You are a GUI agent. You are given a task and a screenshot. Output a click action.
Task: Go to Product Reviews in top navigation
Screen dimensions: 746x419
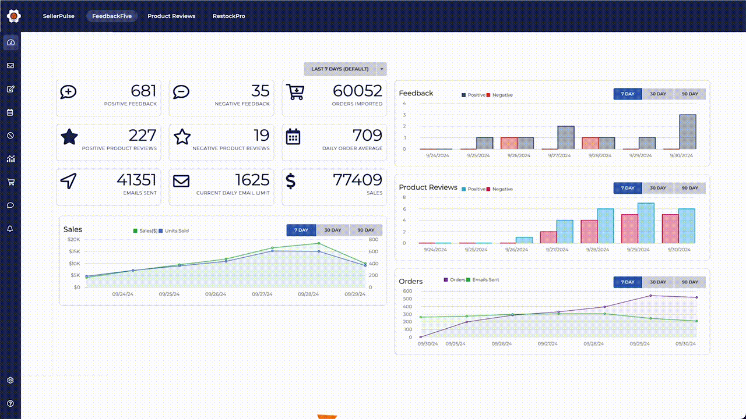pos(171,16)
